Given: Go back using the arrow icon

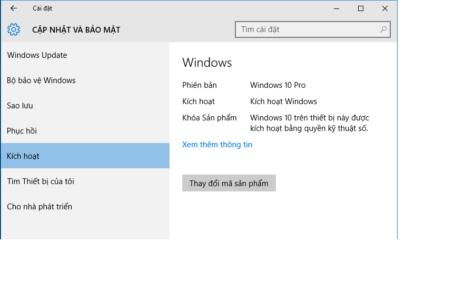Looking at the screenshot, I should 14,8.
